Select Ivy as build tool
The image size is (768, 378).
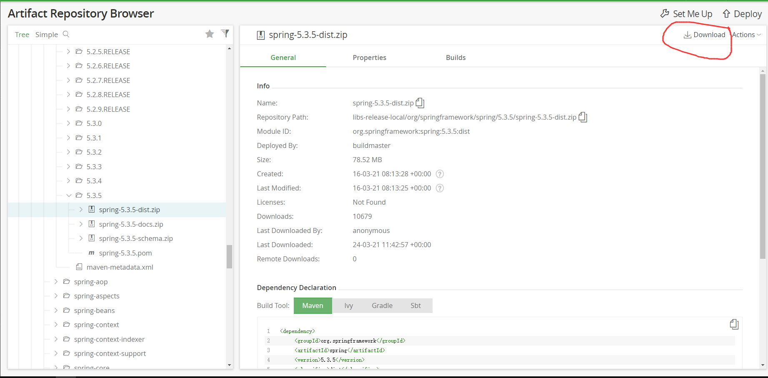[x=349, y=305]
